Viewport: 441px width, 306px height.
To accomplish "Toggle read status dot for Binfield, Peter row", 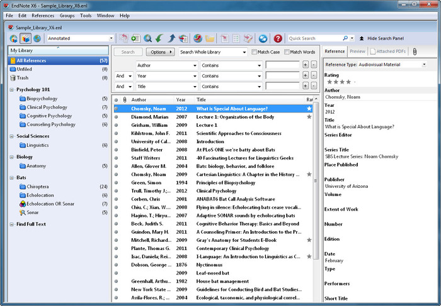I will point(116,150).
